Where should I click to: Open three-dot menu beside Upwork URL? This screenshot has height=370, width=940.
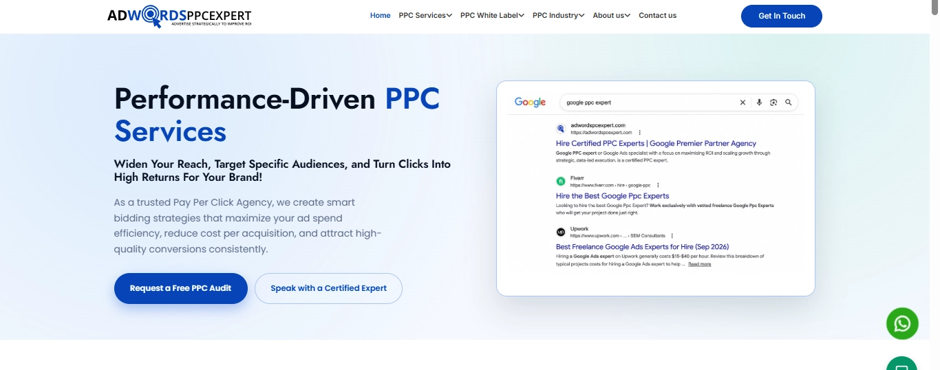point(672,236)
